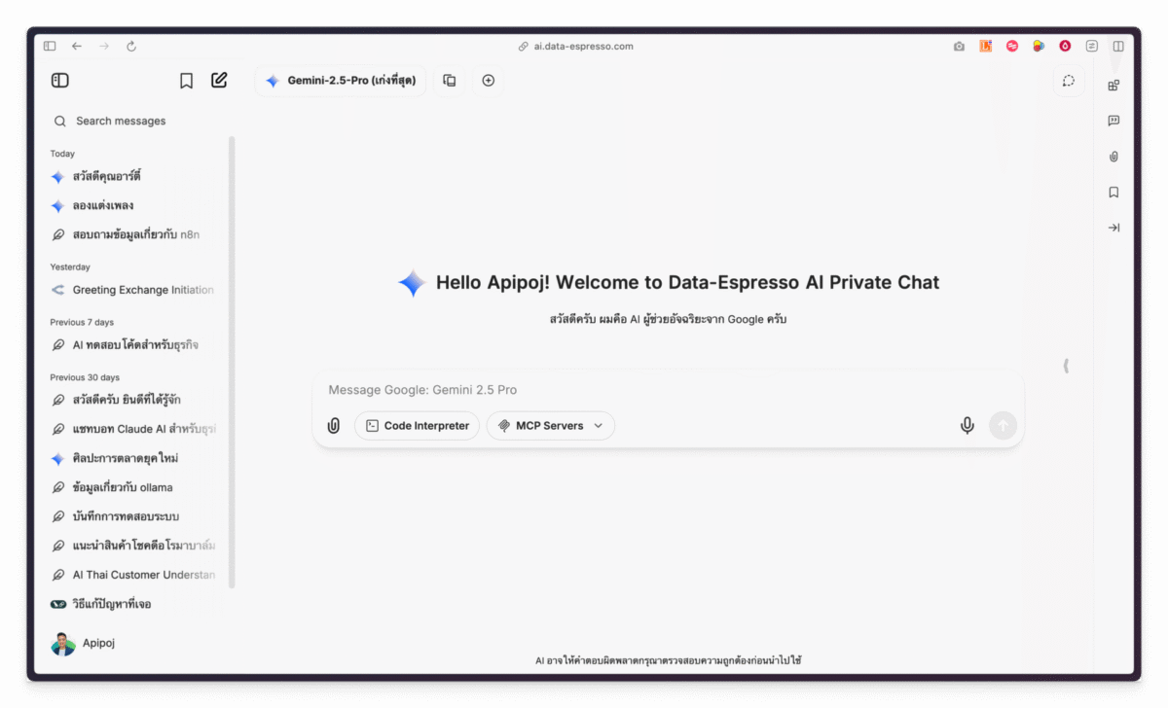
Task: Collapse right panel with arrow-to-bar icon
Action: tap(1113, 228)
